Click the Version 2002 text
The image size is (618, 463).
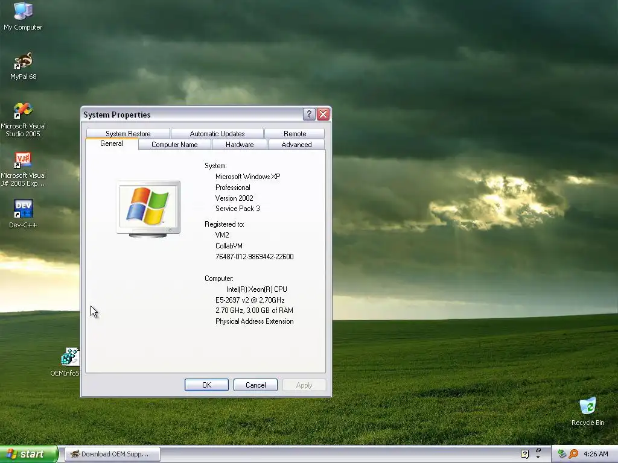[x=234, y=198]
